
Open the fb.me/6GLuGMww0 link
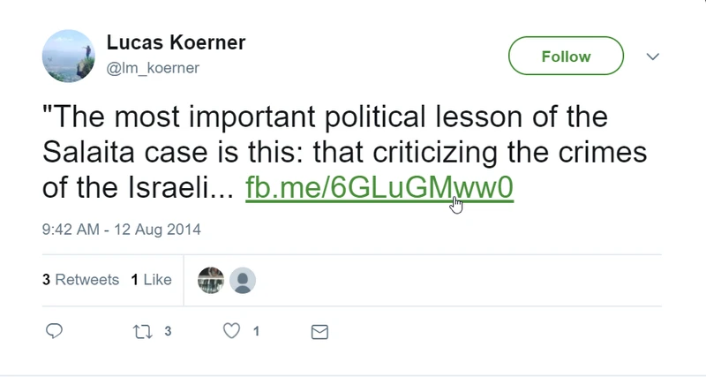(x=379, y=187)
